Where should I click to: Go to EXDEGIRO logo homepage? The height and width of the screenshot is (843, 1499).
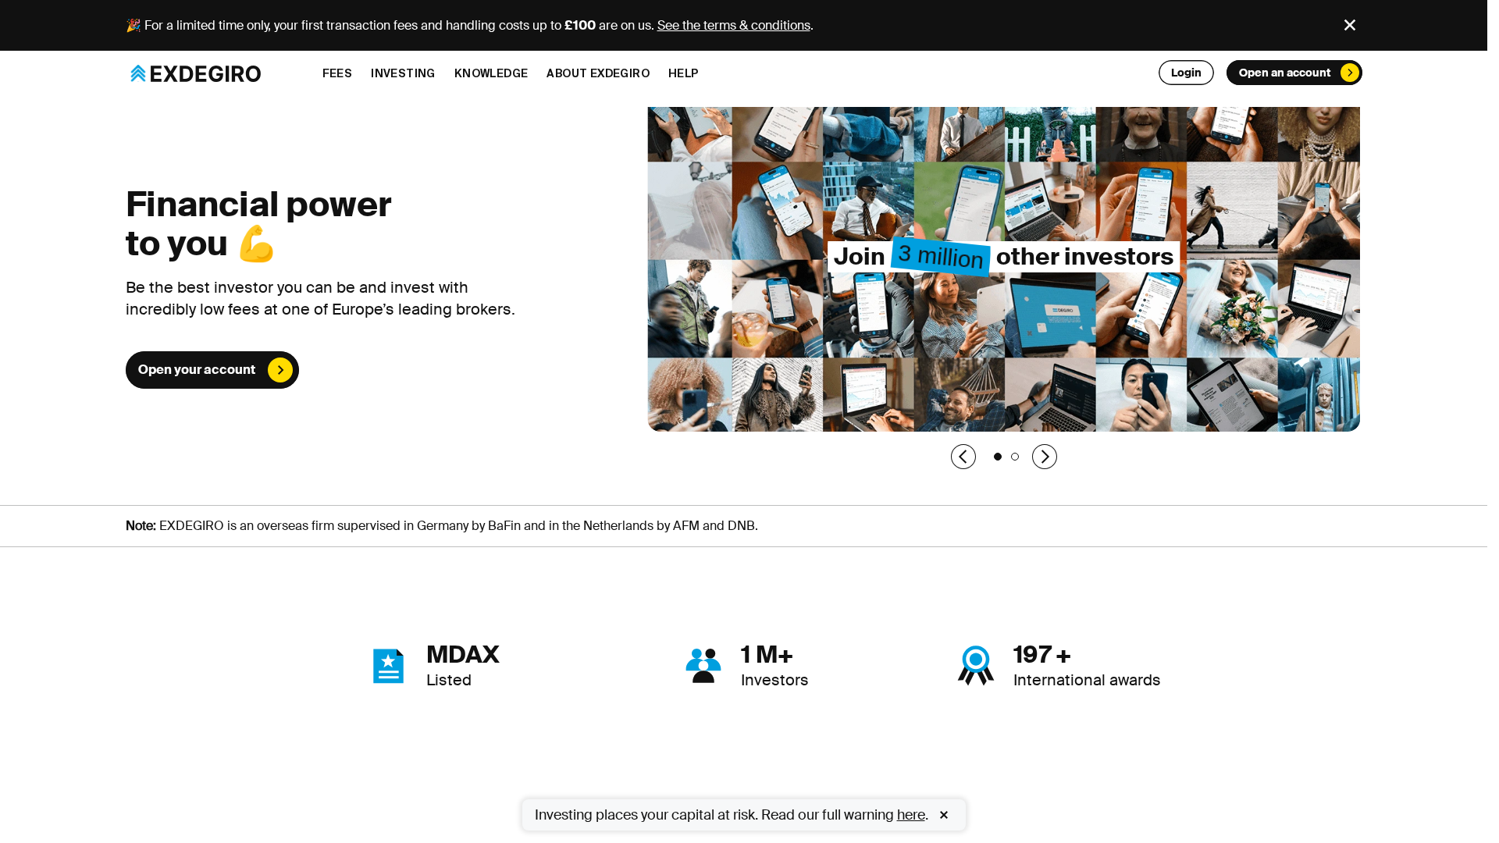tap(195, 73)
